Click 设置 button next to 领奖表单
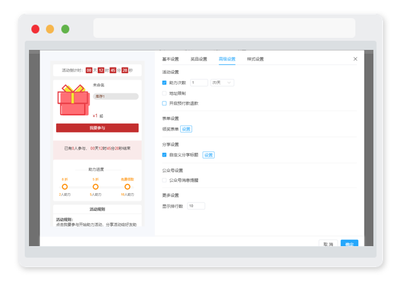 [x=186, y=129]
